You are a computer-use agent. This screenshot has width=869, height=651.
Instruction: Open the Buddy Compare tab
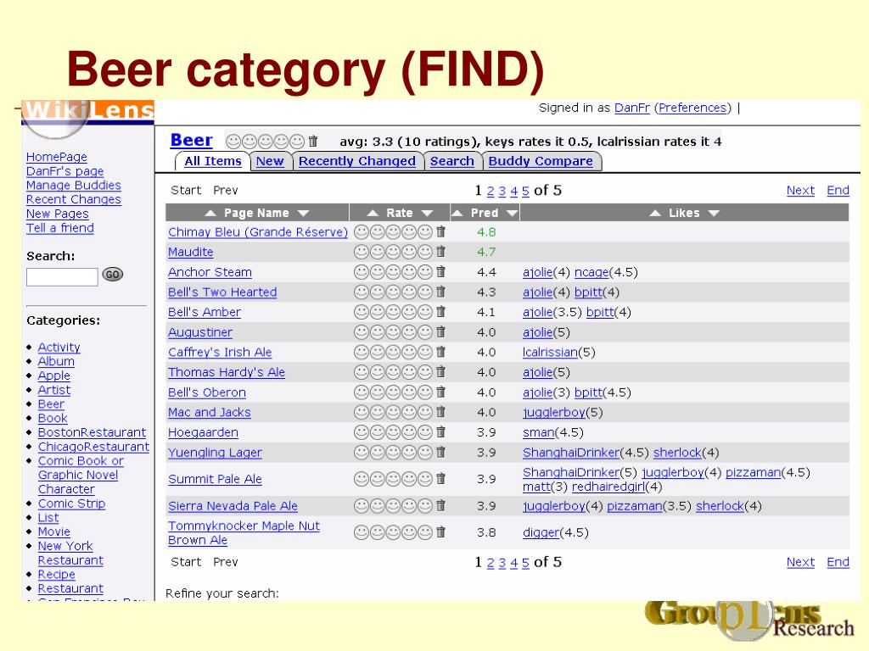point(541,161)
